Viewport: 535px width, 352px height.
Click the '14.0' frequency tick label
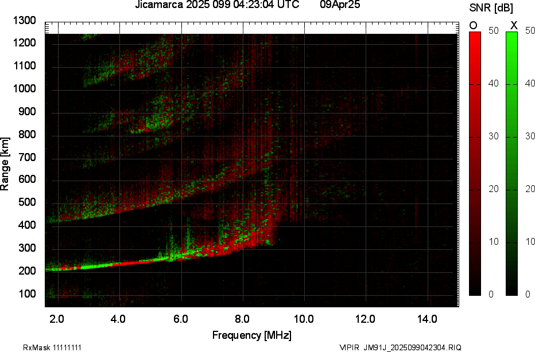coord(427,319)
